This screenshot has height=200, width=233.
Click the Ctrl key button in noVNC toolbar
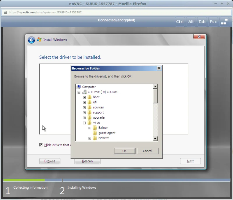pos(180,22)
